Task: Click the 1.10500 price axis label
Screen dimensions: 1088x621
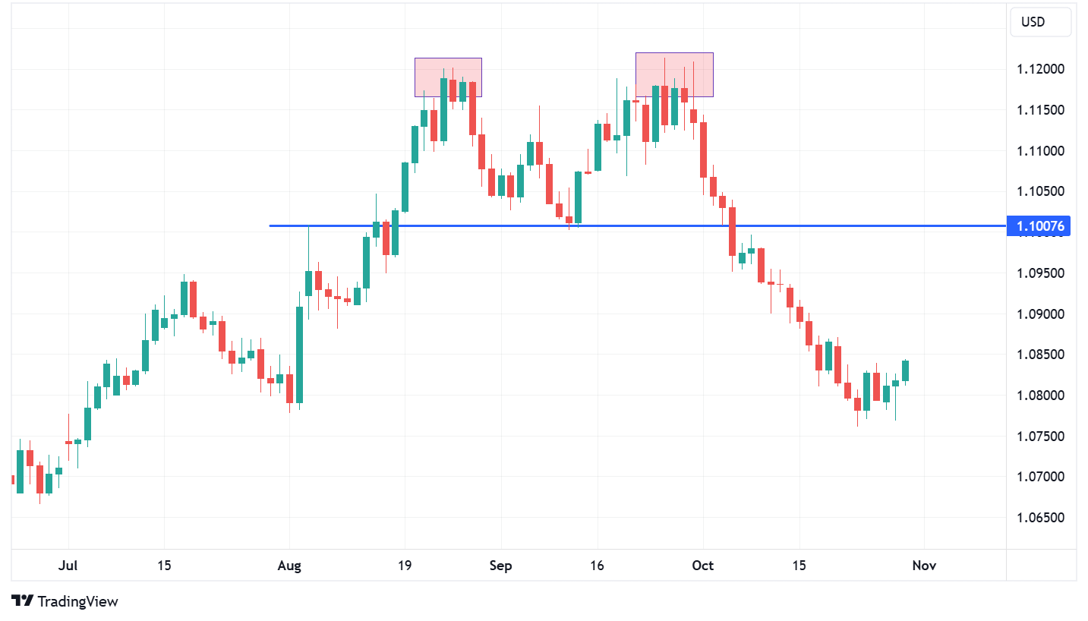Action: 1041,191
